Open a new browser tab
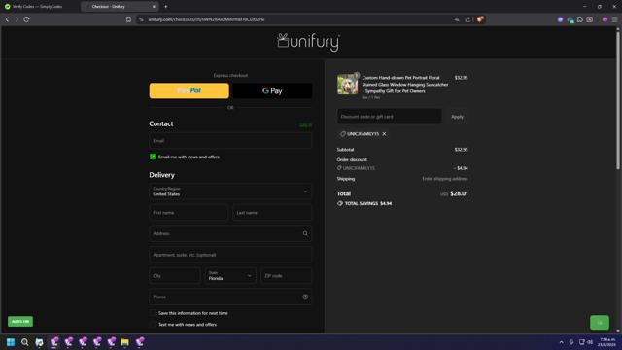Viewport: 622px width, 350px height. (166, 7)
